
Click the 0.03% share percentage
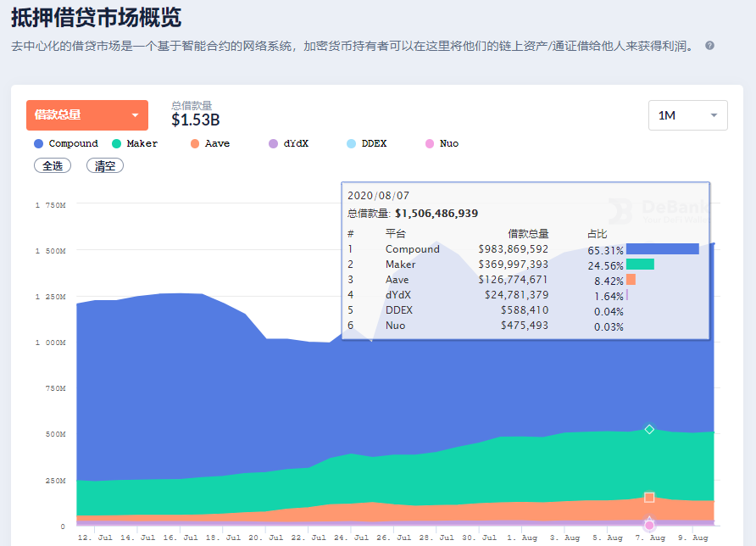pyautogui.click(x=609, y=327)
